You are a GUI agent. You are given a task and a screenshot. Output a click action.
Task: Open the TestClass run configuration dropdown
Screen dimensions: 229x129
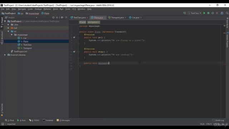[x=195, y=13]
